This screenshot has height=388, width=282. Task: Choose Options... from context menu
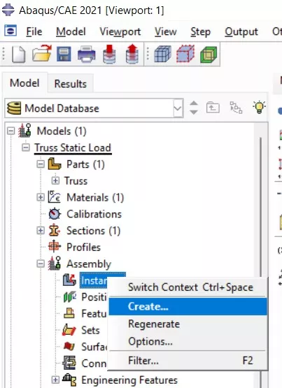(188, 341)
